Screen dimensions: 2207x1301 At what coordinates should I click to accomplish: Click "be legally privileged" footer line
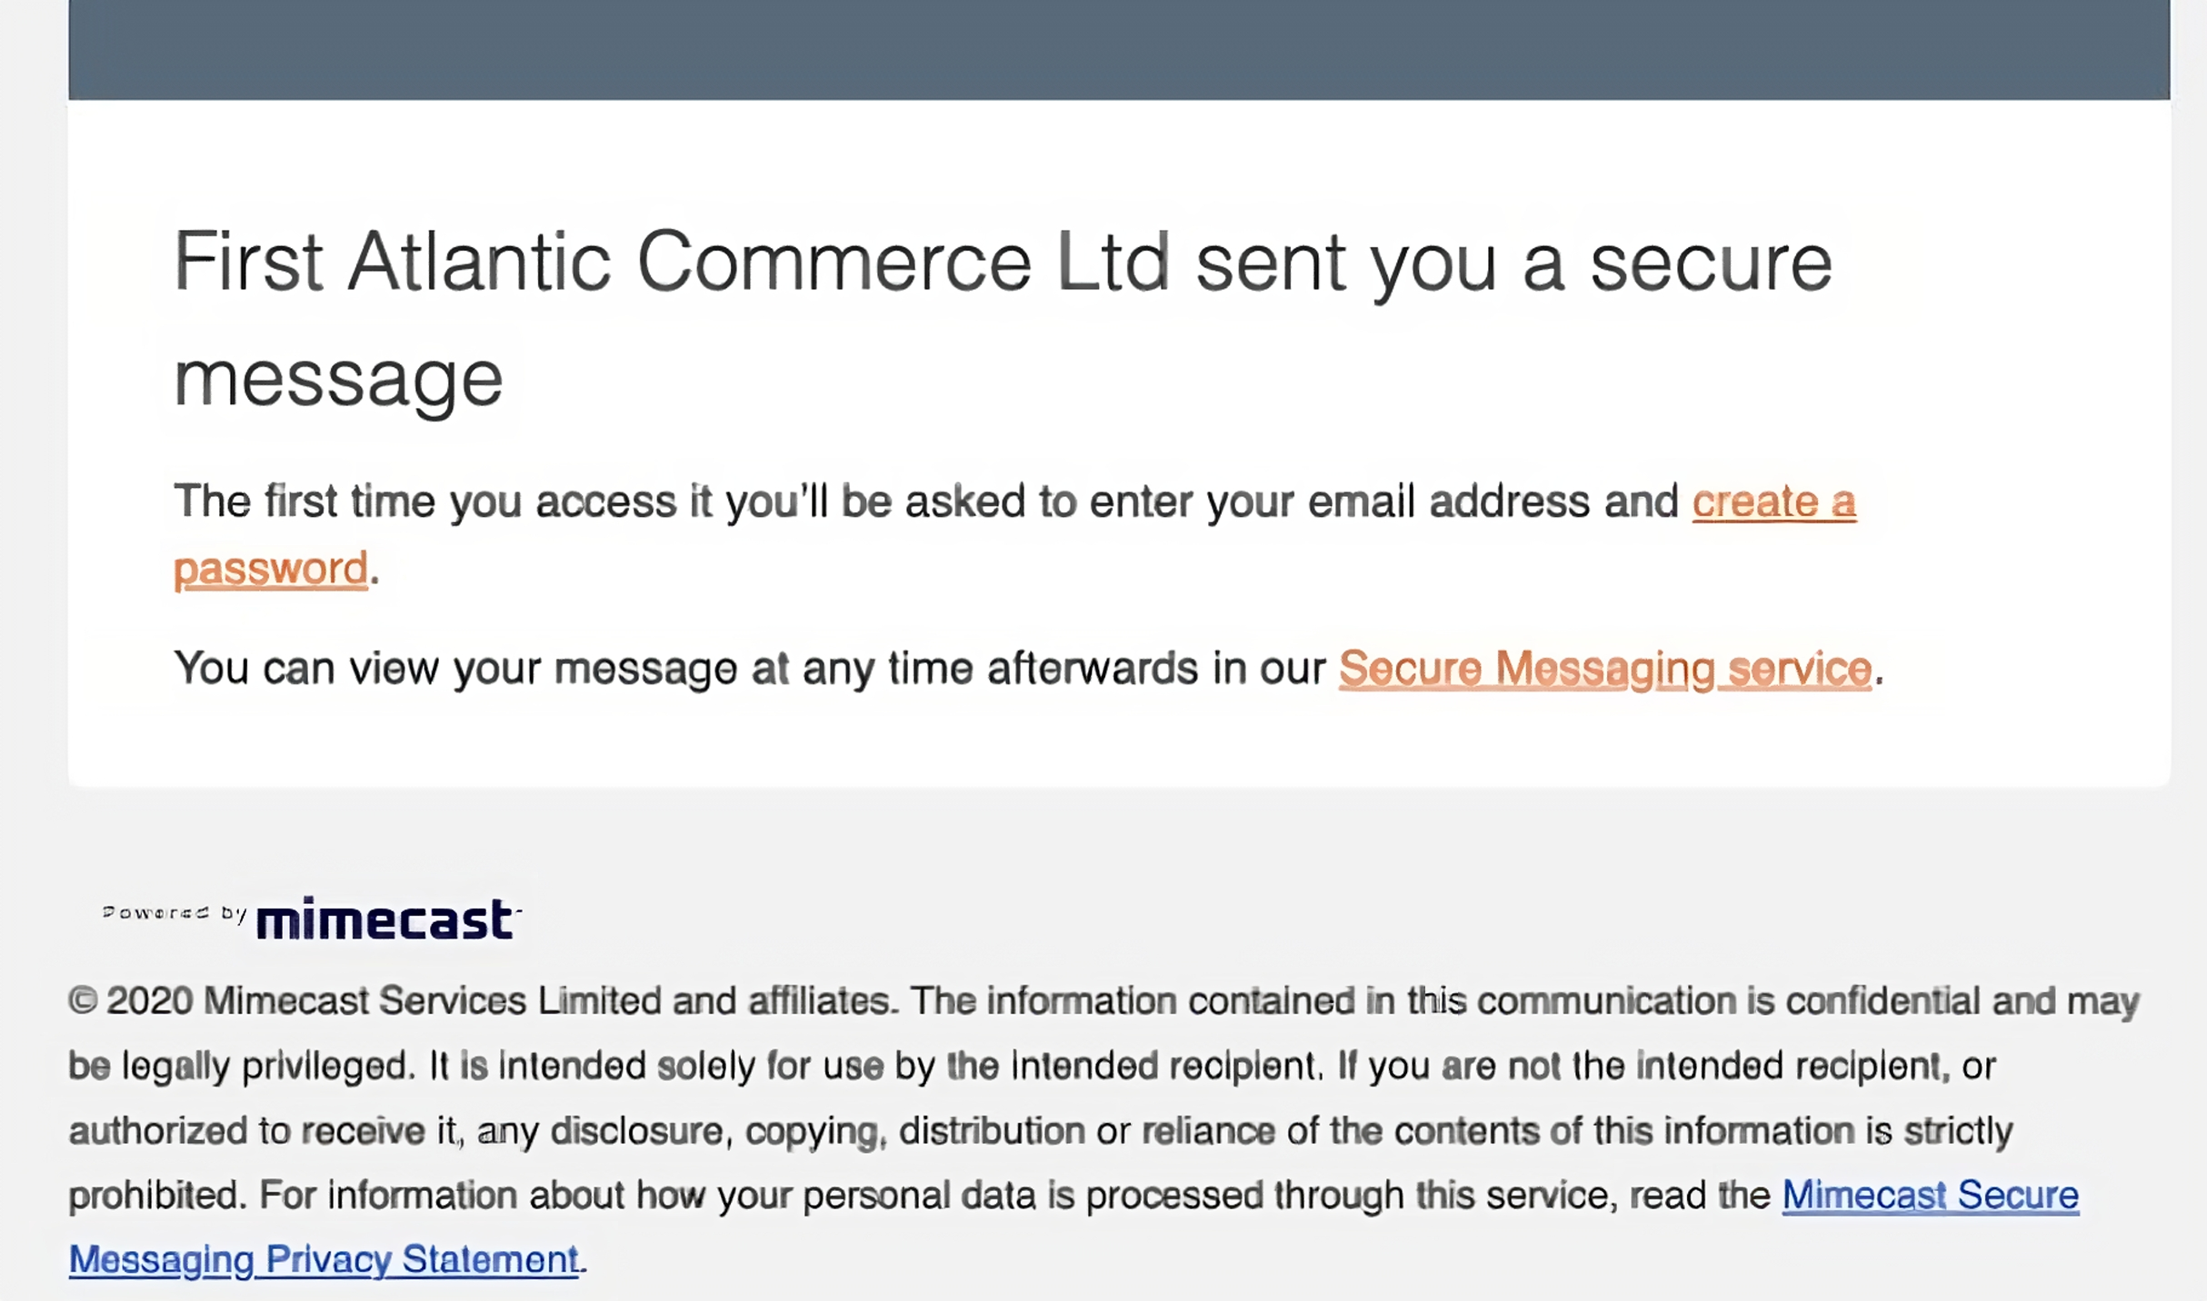tap(241, 1066)
